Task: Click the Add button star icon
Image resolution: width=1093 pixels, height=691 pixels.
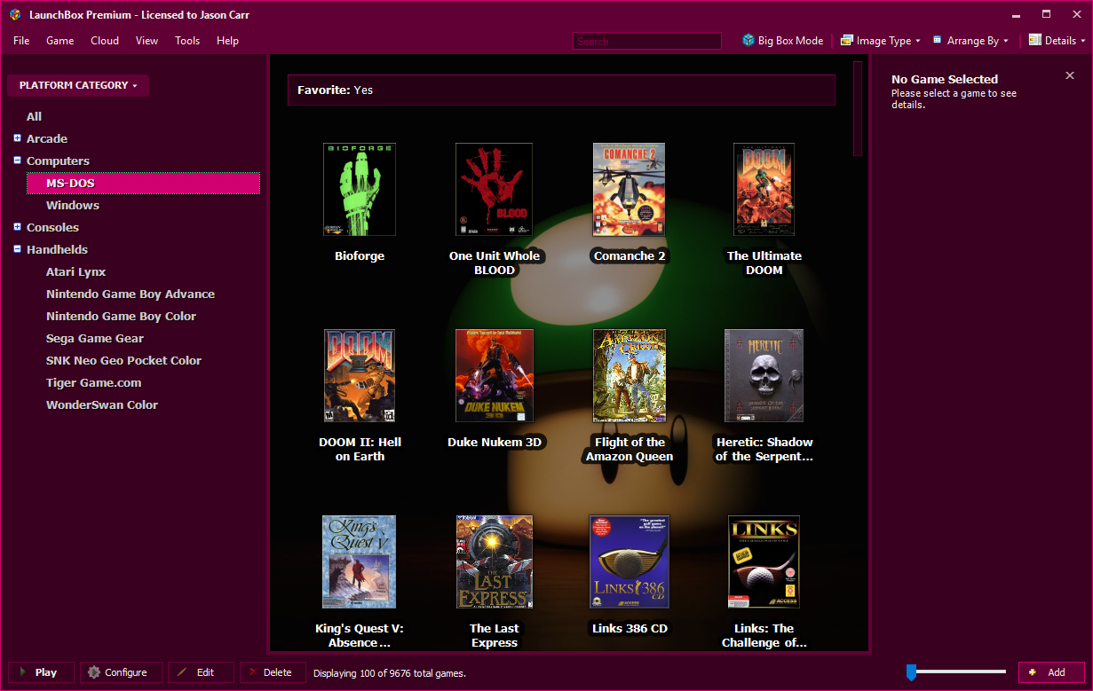Action: (1033, 672)
